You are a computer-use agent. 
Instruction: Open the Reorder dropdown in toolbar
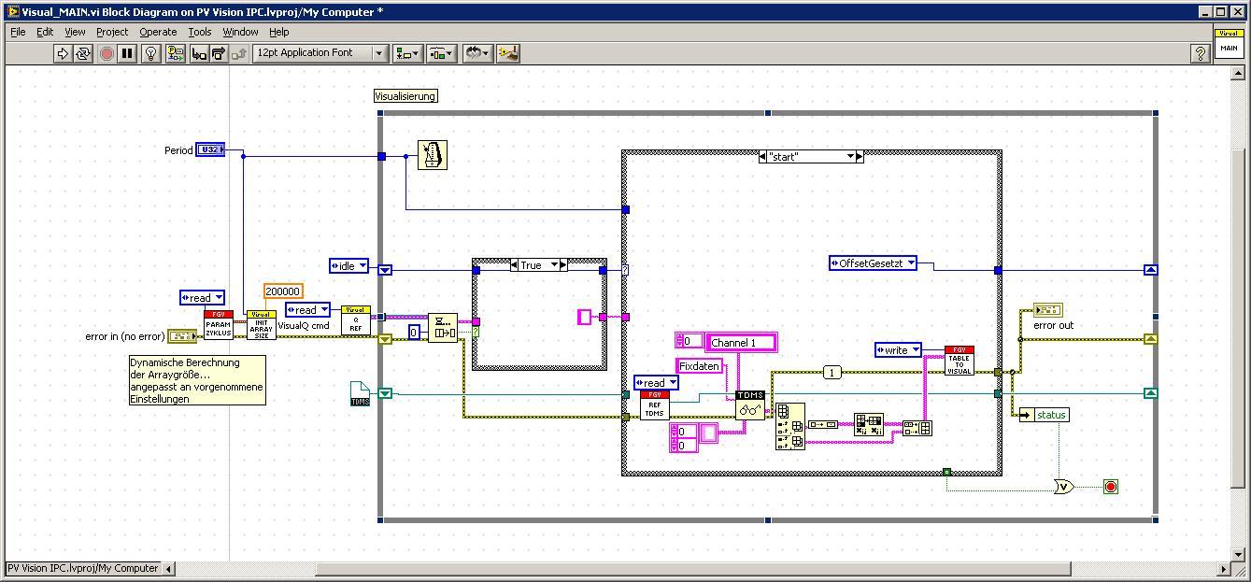(x=478, y=53)
